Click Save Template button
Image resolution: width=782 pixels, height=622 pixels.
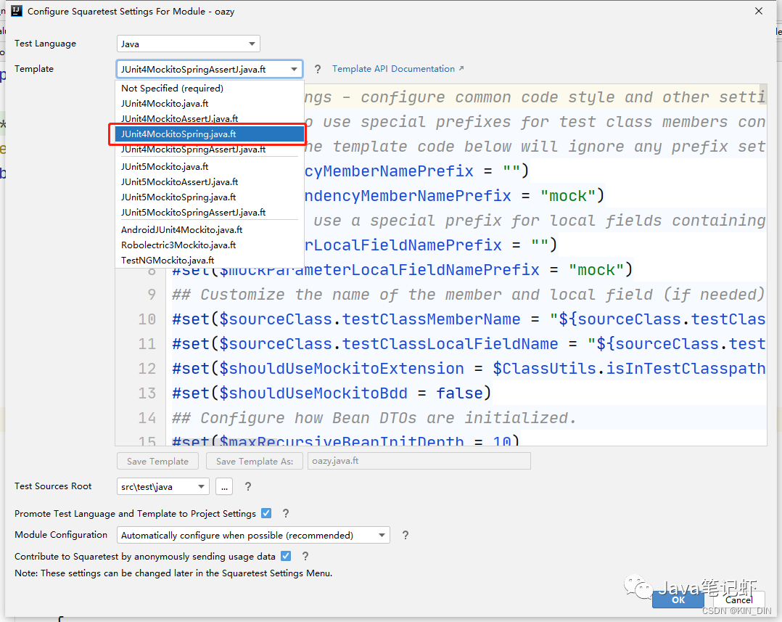coord(157,462)
